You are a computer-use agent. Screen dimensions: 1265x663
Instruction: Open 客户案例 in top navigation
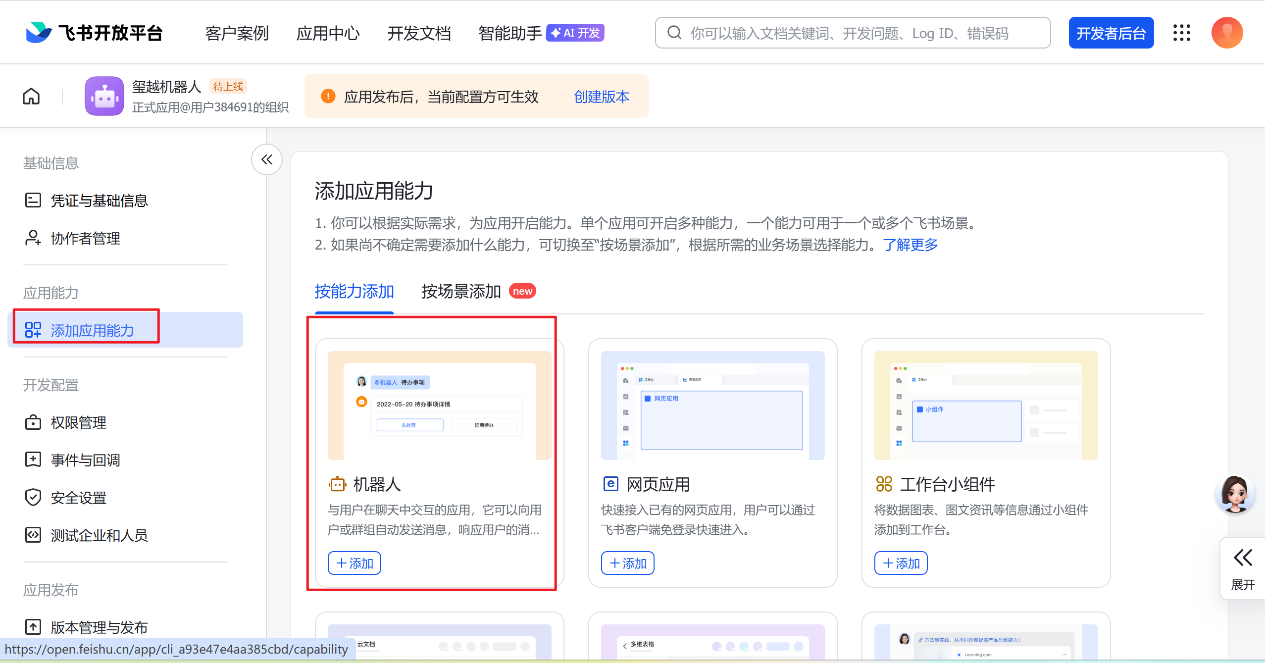coord(237,33)
